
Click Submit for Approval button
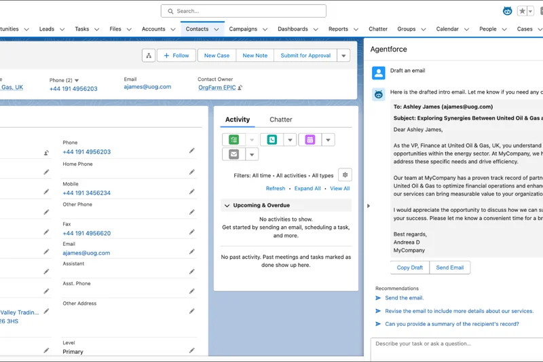point(305,56)
